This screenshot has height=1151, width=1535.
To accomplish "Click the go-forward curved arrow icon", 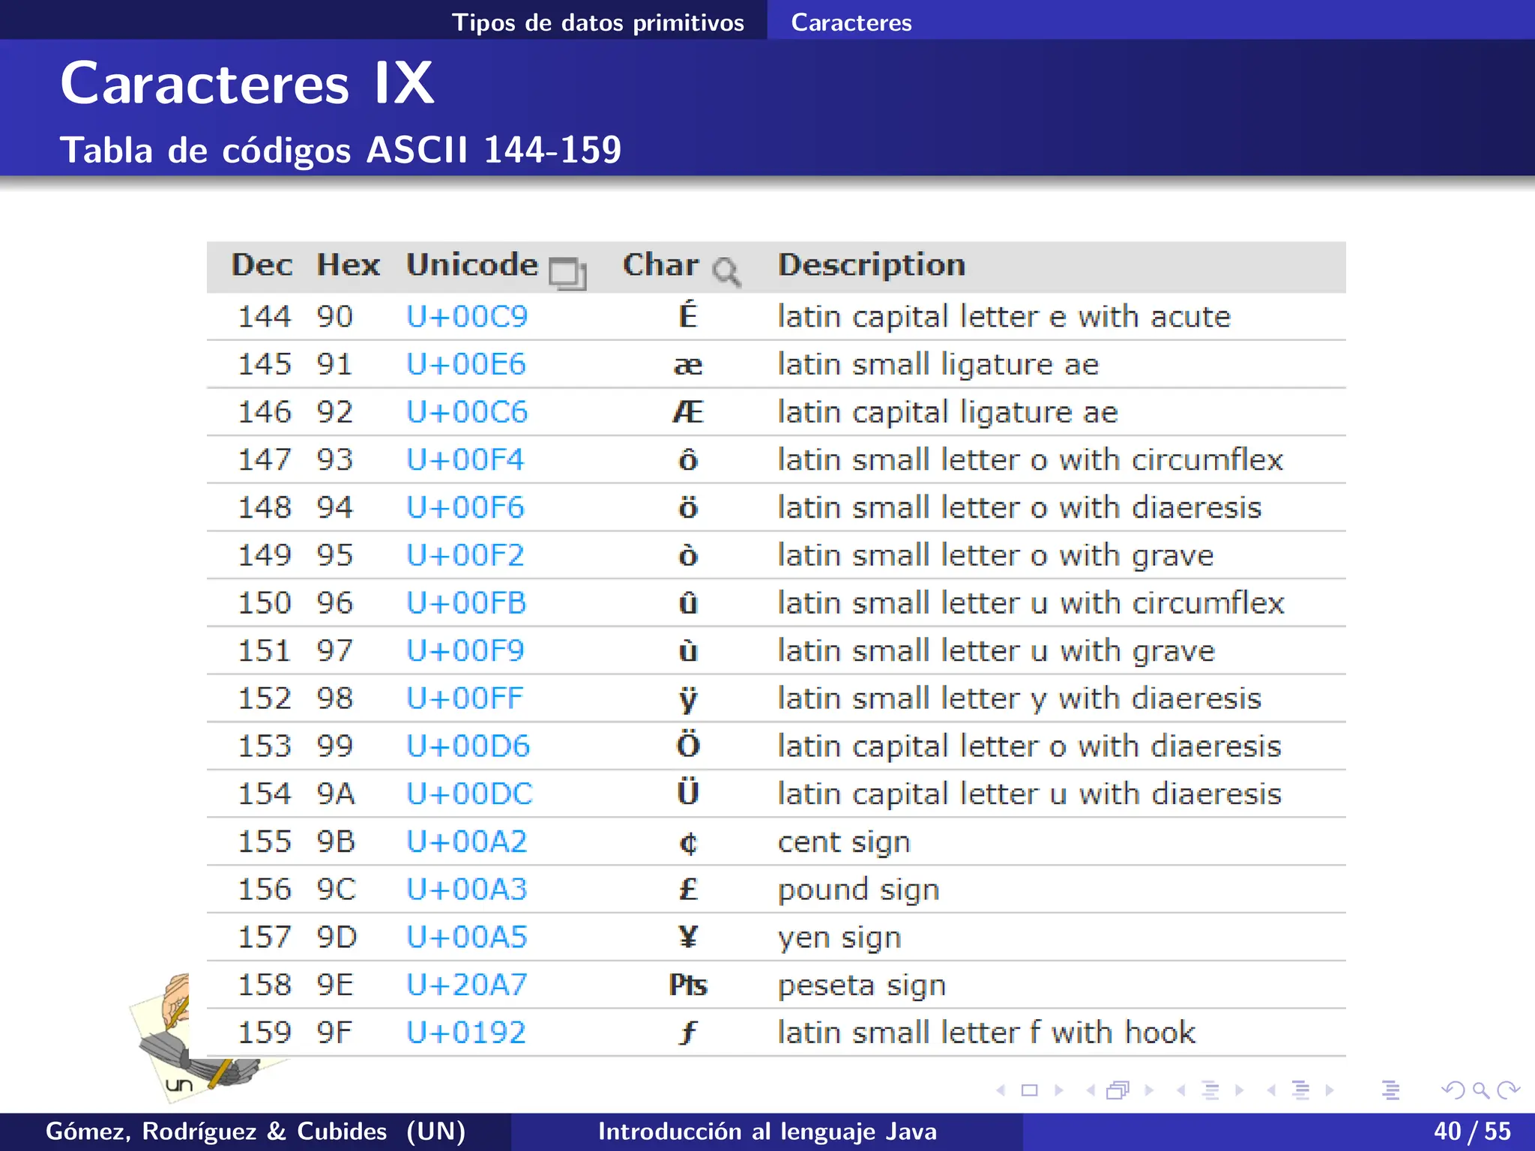I will pyautogui.click(x=1508, y=1090).
